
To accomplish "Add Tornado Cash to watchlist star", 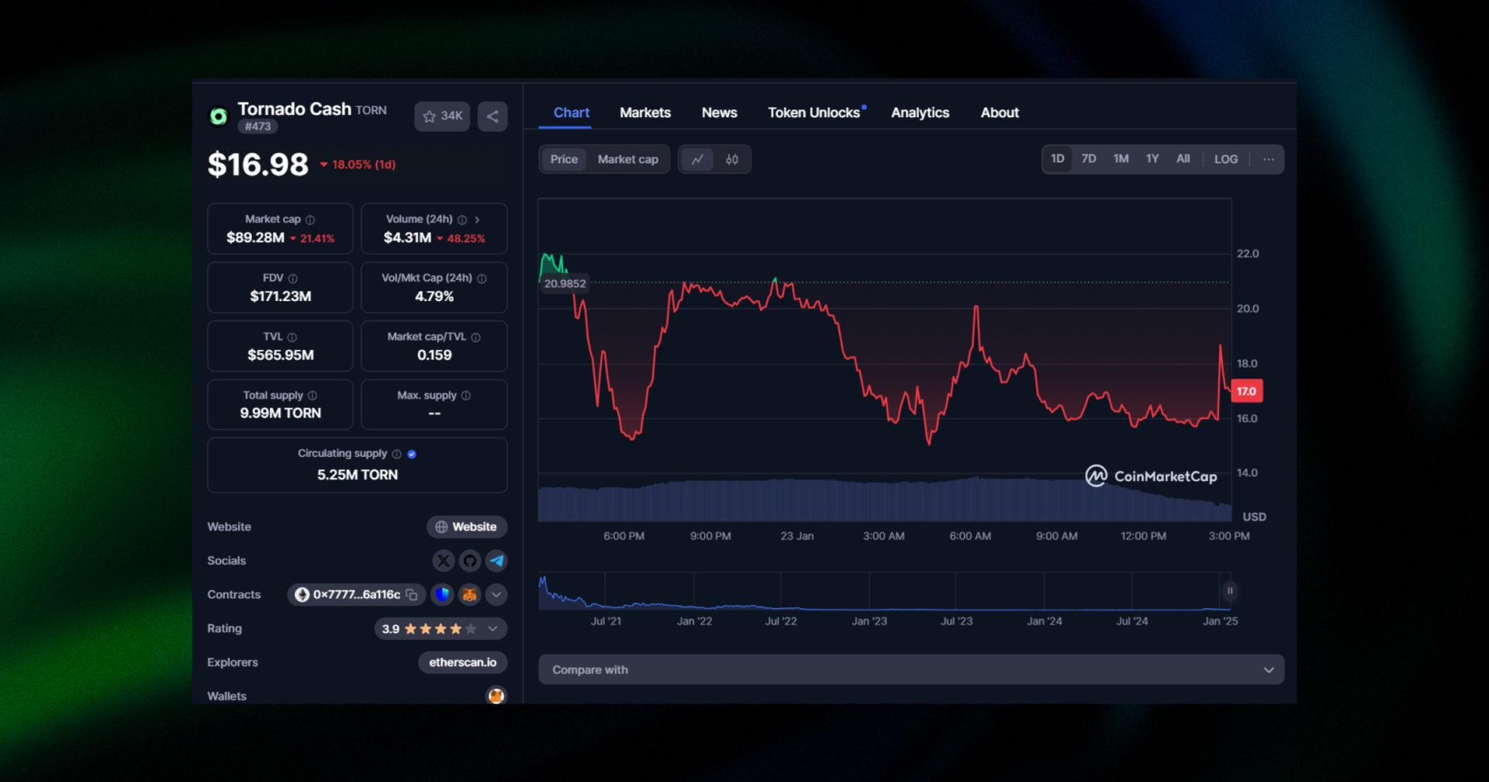I will tap(442, 116).
